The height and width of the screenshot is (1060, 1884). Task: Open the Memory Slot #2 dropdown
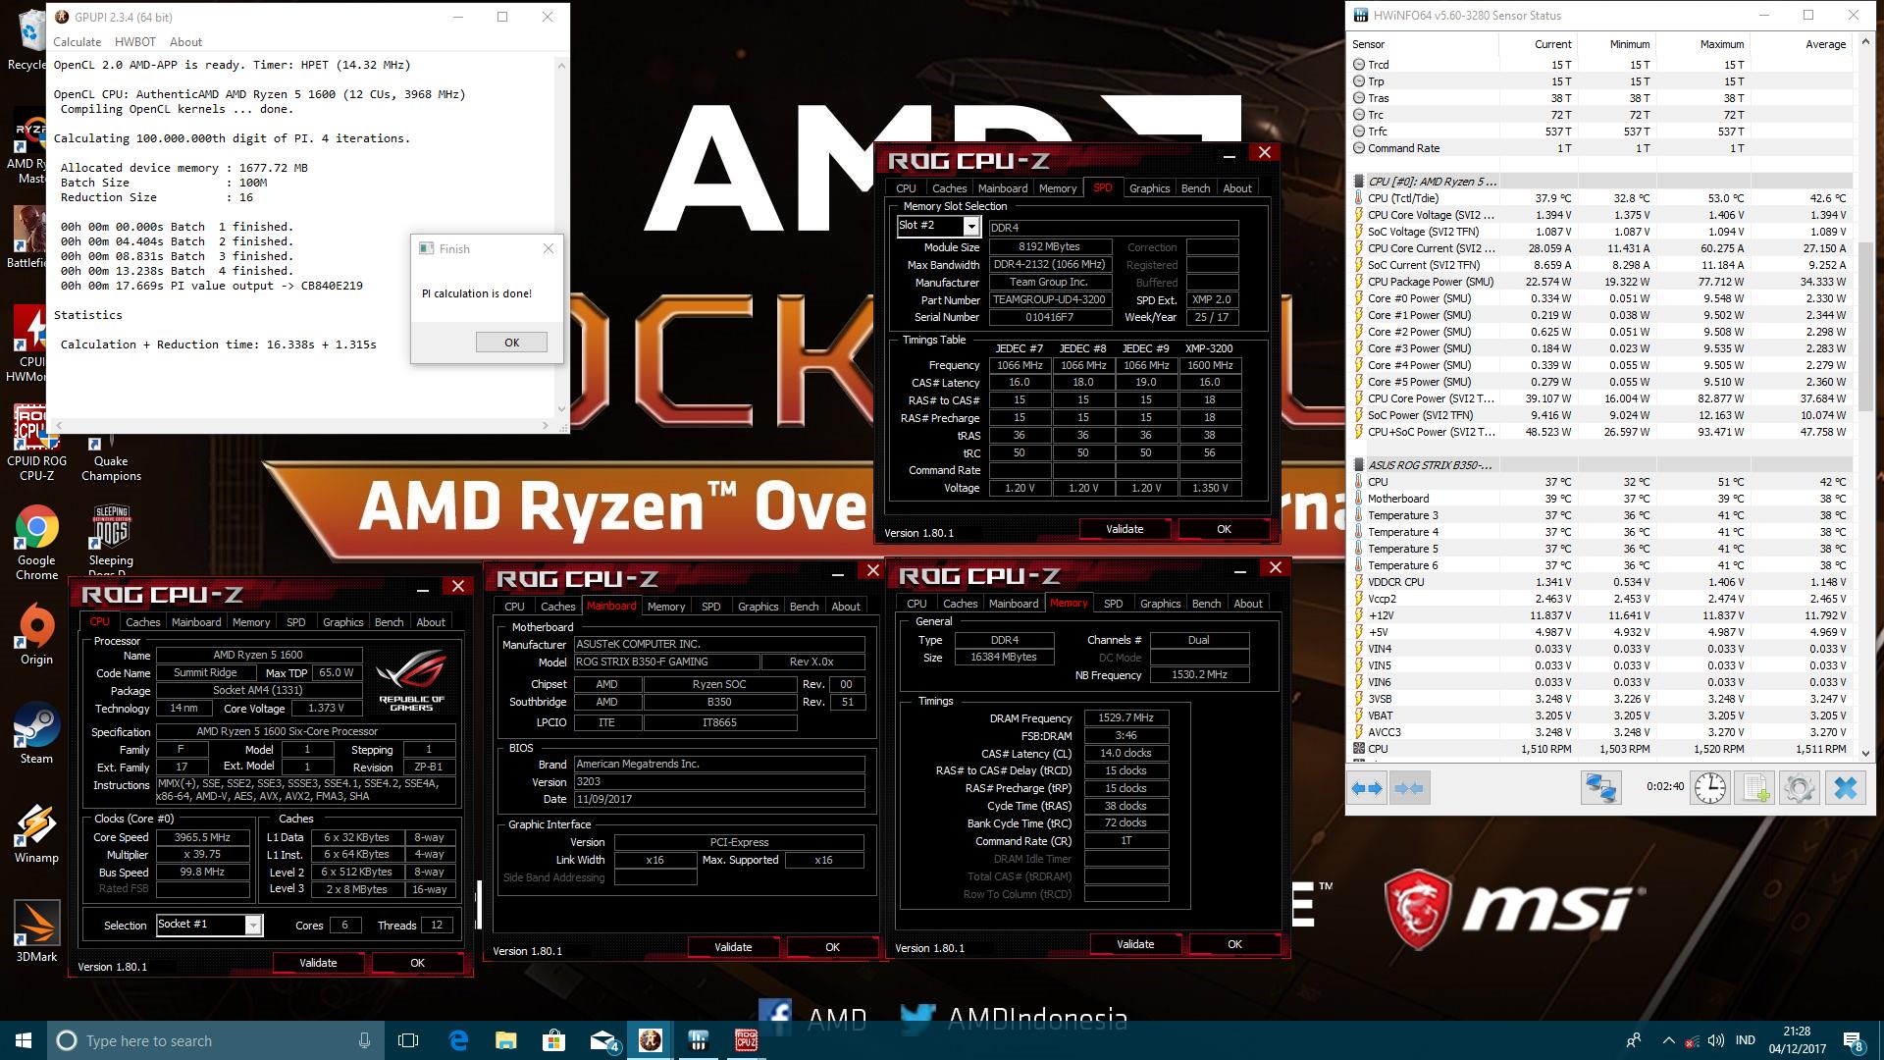coord(938,226)
